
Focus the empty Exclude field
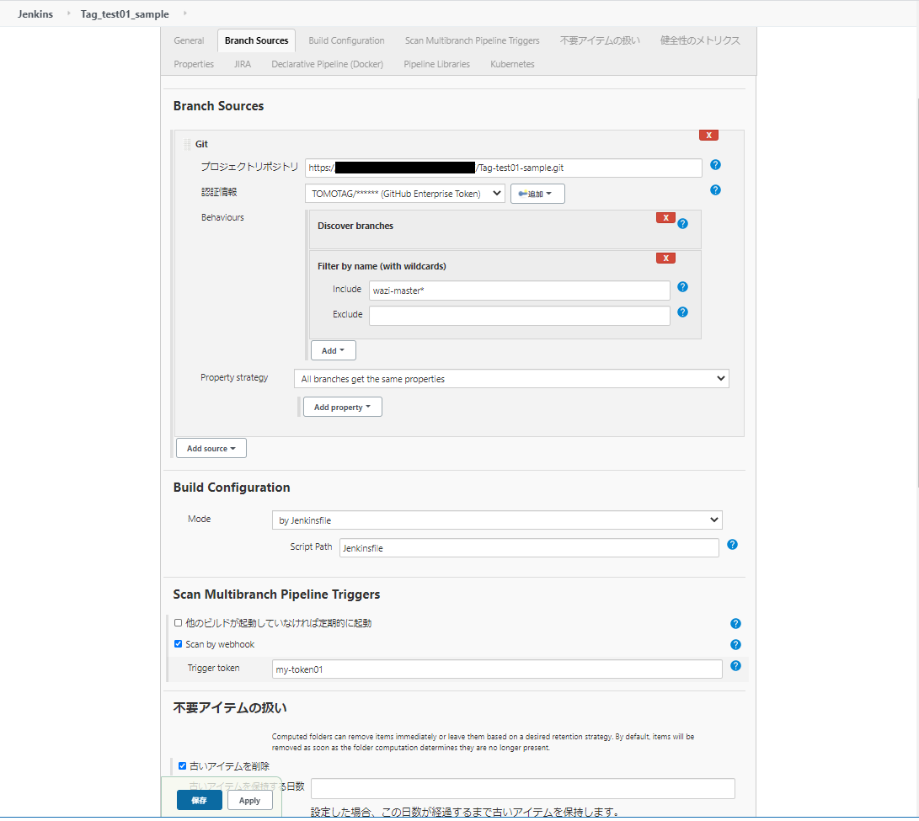(x=519, y=315)
